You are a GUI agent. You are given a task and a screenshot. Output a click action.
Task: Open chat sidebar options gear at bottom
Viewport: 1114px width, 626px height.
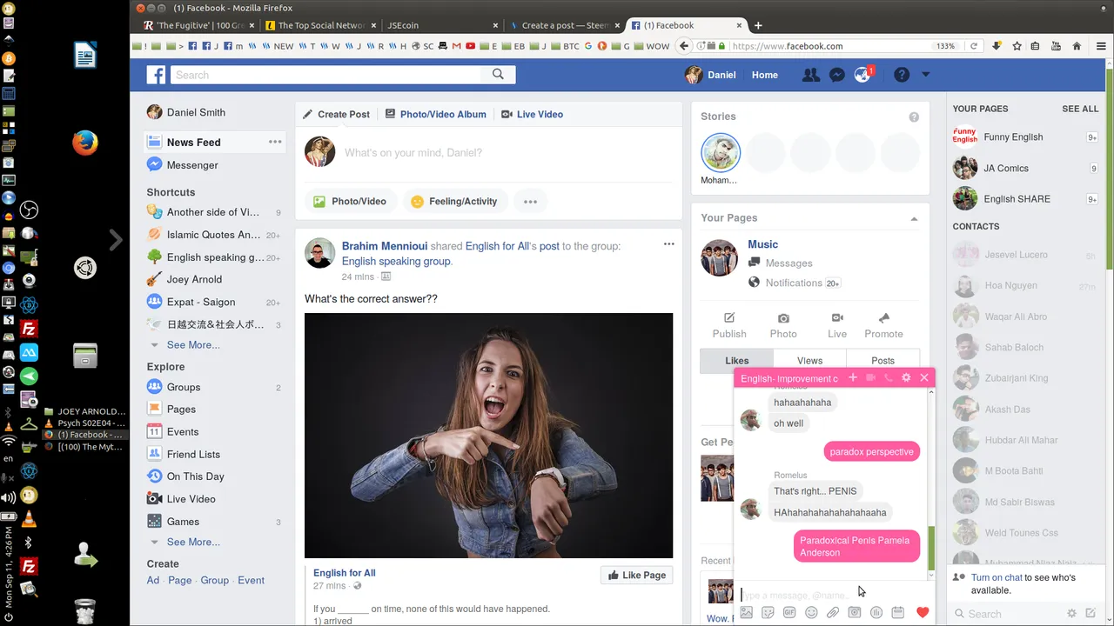1072,613
